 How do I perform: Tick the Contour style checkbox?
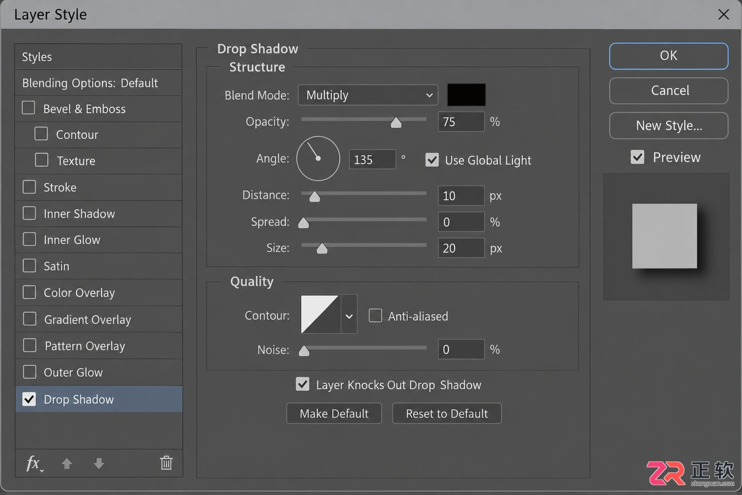(41, 134)
